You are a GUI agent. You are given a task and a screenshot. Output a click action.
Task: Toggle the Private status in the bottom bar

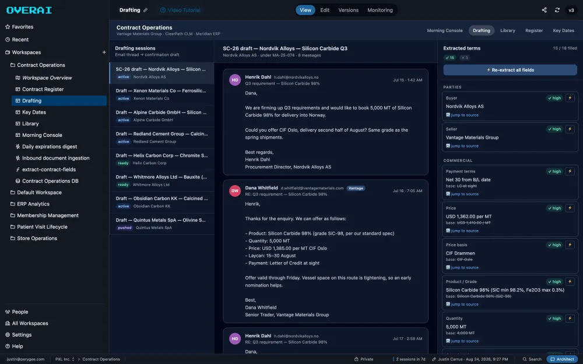pos(364,359)
